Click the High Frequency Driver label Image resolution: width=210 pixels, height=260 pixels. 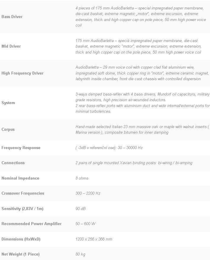(22, 73)
